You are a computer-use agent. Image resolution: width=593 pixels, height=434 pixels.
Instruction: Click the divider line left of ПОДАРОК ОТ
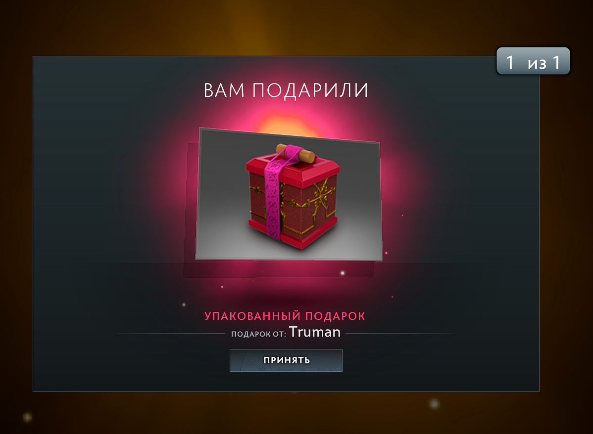tap(170, 334)
